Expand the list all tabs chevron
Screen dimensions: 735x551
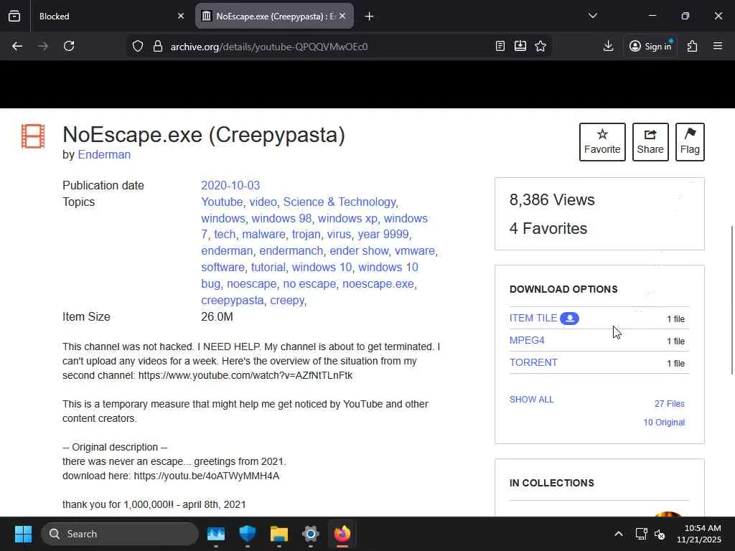[x=592, y=16]
